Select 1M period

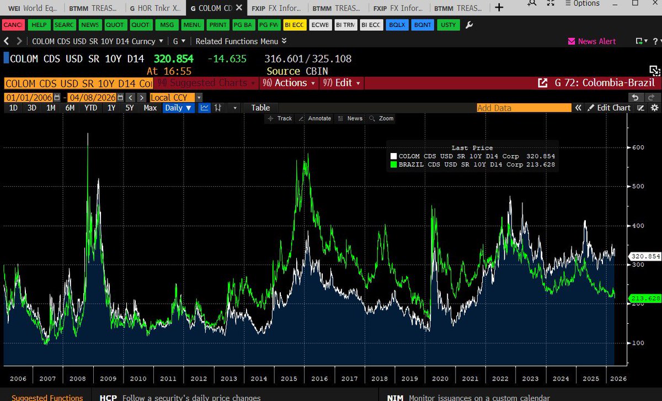51,108
